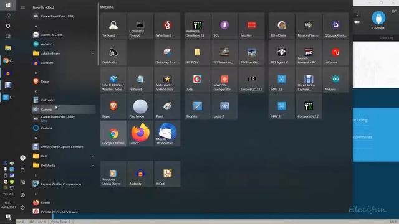Open the Arduino tile in the tile group
Screen dimensions: 399x224
(335, 80)
